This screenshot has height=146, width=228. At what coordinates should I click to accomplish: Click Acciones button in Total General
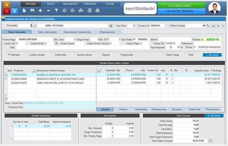pyautogui.click(x=214, y=116)
